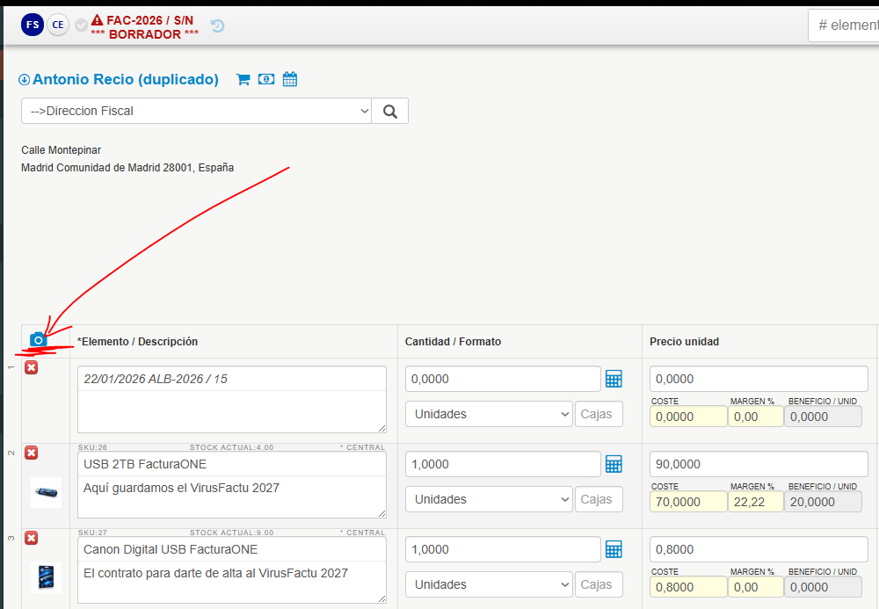Edit the USB 2TB FacturaONE name field

point(232,464)
